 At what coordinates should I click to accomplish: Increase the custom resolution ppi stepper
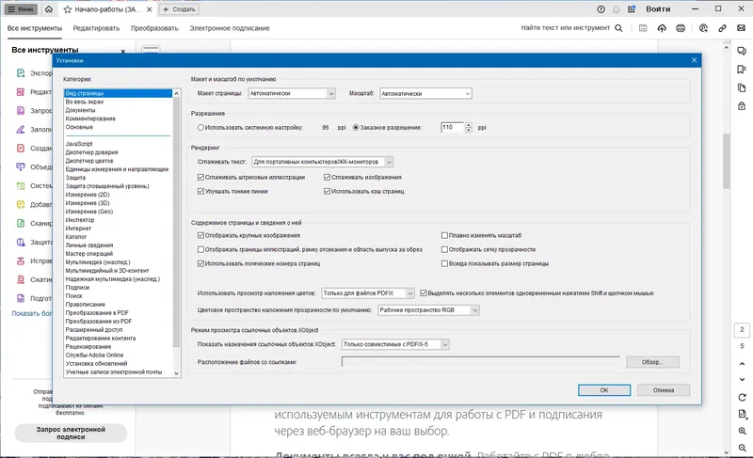469,125
